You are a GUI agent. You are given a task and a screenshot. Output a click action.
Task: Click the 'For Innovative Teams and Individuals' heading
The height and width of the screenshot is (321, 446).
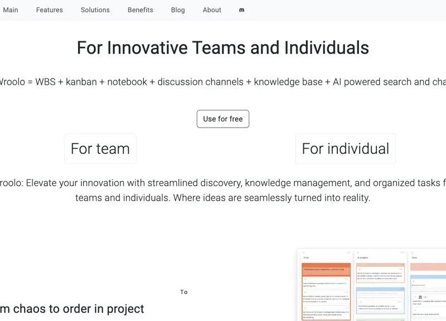[x=223, y=48]
